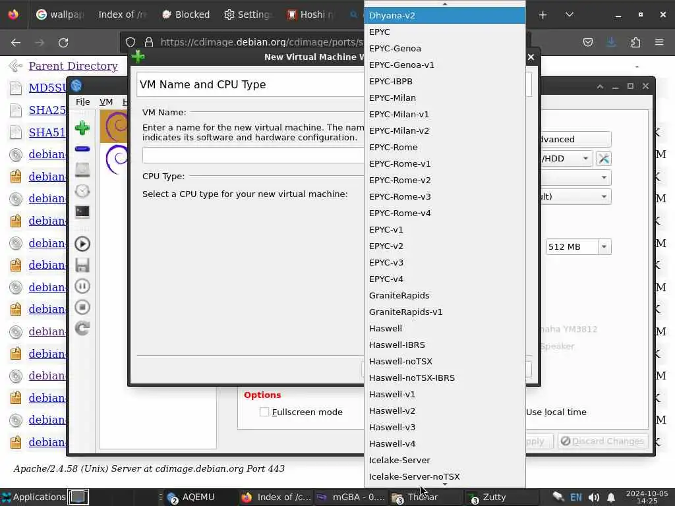Pause the VM with the pause icon
The image size is (675, 506).
coord(82,286)
